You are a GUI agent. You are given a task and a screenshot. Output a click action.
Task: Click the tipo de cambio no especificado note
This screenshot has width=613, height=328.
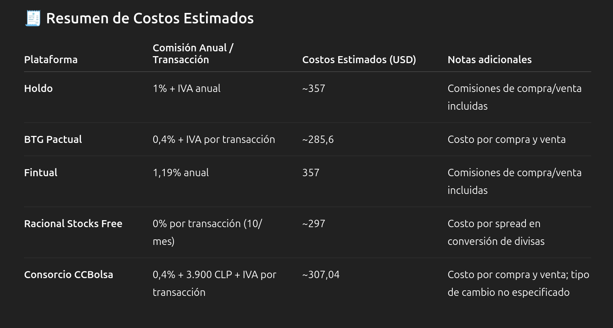tap(518, 283)
